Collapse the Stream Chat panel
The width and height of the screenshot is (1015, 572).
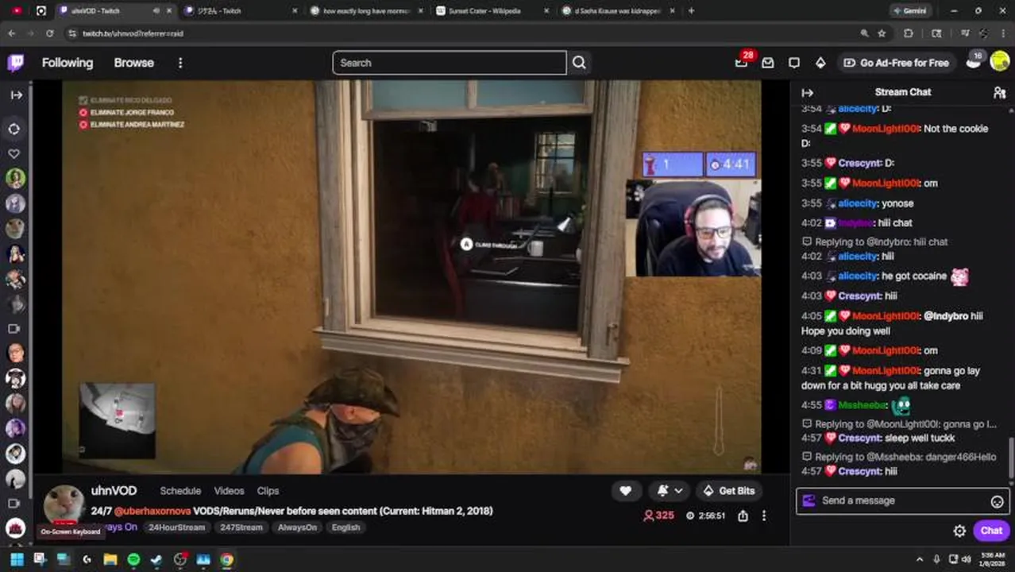[x=808, y=92]
